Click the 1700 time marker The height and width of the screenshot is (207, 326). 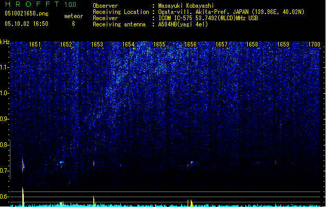click(314, 44)
